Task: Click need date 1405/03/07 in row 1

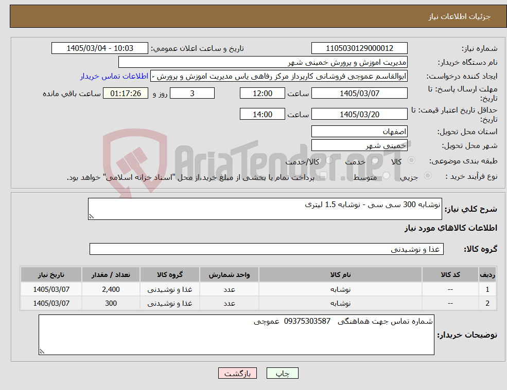Action: pos(51,289)
